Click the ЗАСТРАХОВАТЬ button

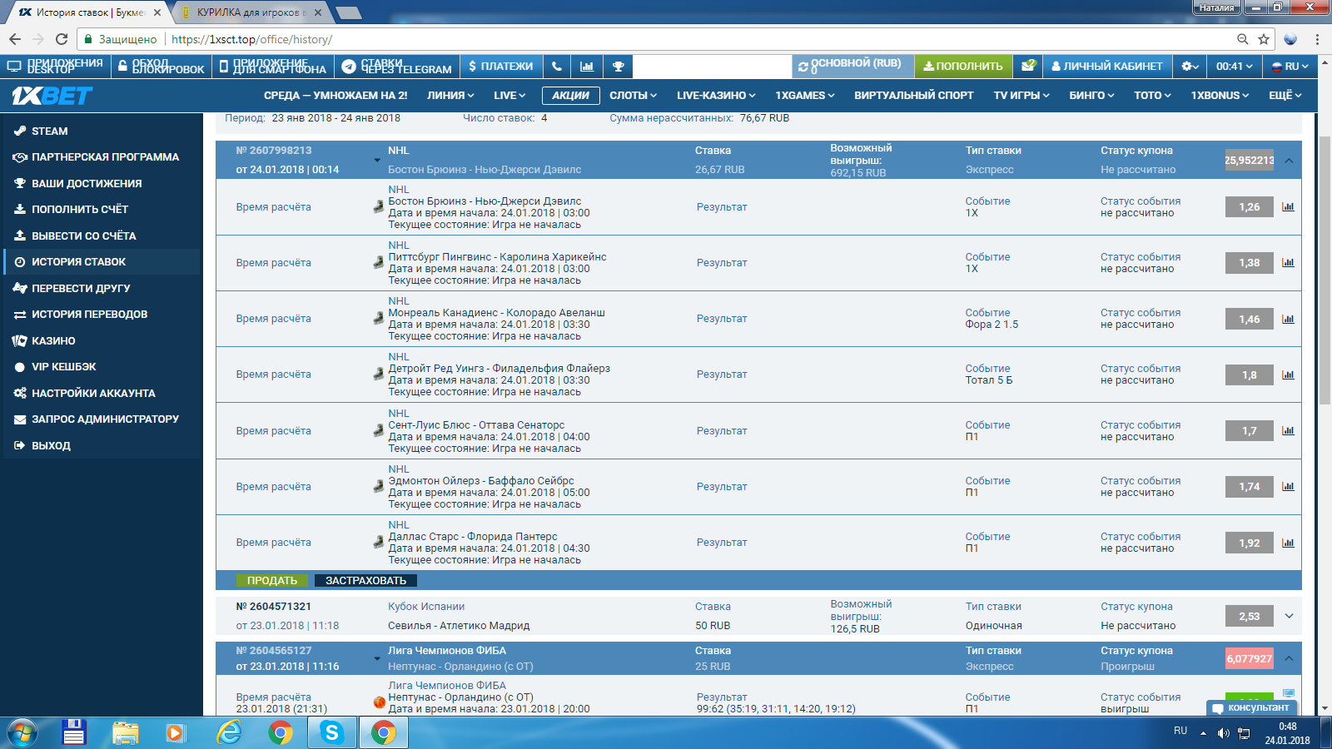point(366,581)
